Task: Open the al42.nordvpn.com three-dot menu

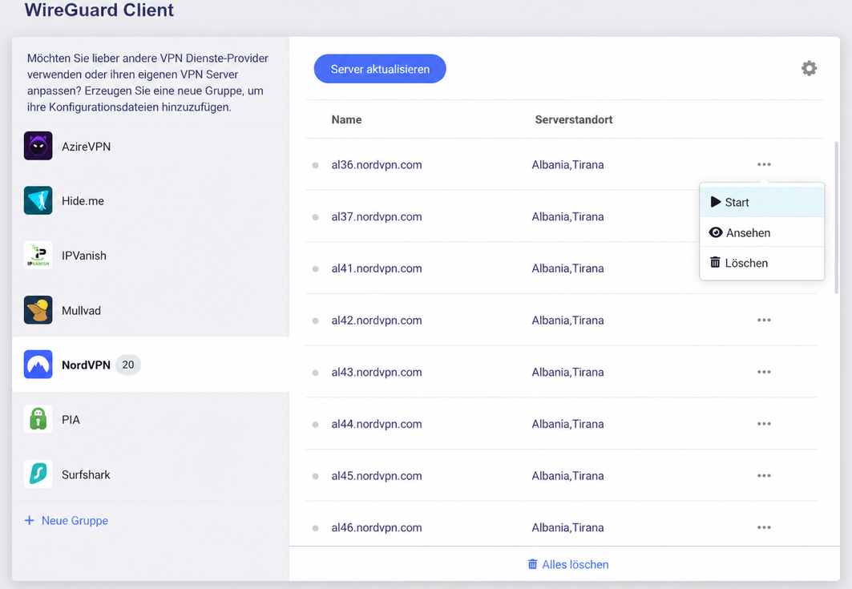Action: point(764,320)
